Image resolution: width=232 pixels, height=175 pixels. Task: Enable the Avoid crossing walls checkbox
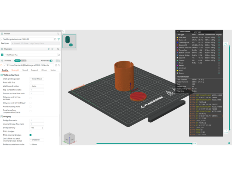point(31,106)
